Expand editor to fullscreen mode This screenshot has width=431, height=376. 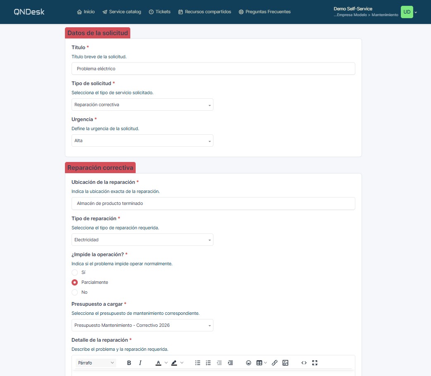tap(315, 363)
